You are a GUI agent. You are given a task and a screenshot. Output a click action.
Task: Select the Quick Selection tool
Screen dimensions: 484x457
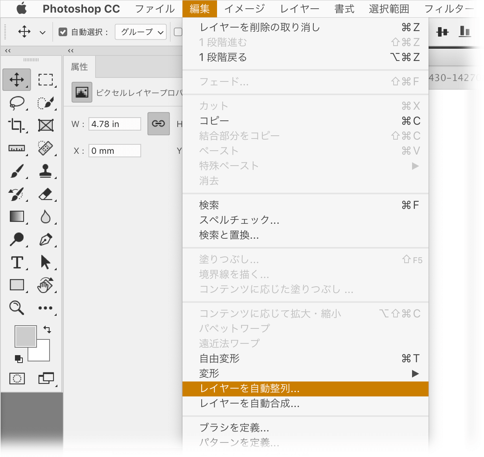(46, 103)
